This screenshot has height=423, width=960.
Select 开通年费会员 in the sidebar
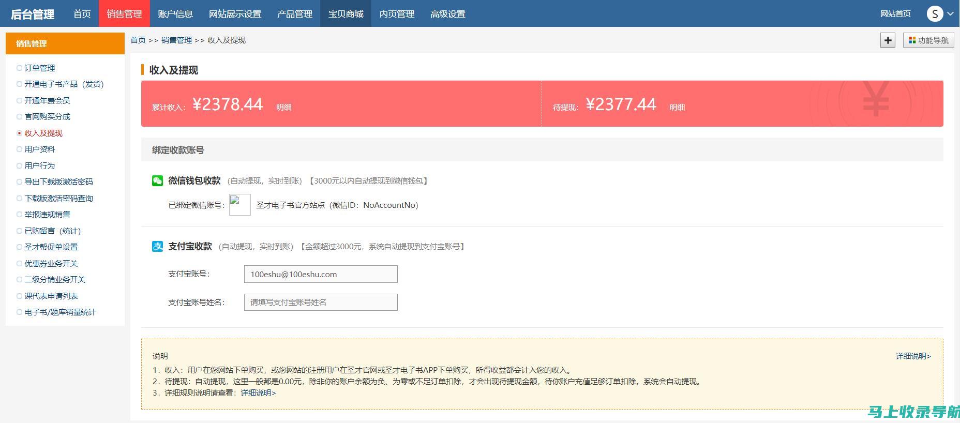(x=47, y=100)
